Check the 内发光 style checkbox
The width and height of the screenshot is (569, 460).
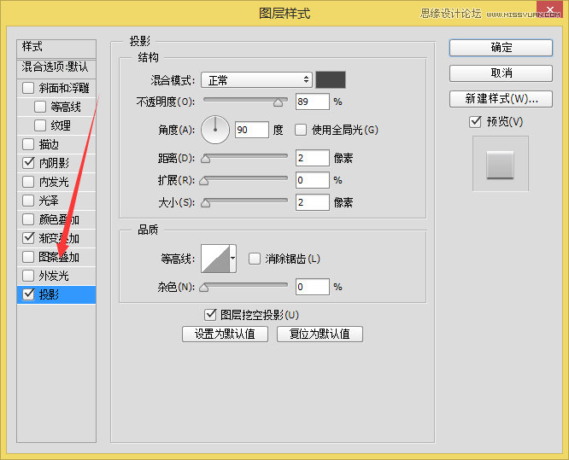tap(28, 182)
